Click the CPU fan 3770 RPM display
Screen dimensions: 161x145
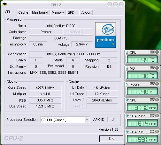tap(142, 108)
